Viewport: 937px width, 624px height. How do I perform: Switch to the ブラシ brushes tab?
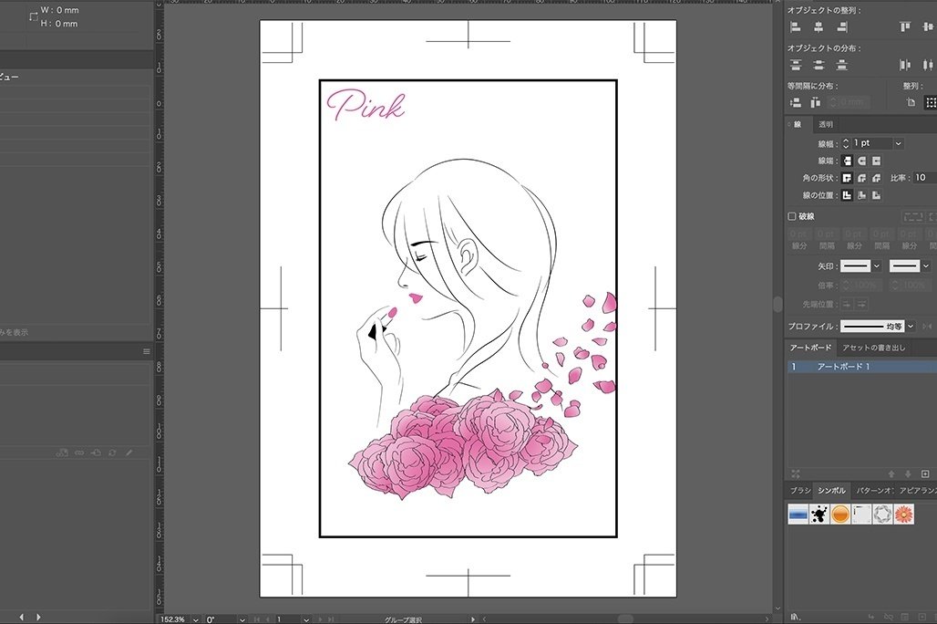(x=799, y=491)
